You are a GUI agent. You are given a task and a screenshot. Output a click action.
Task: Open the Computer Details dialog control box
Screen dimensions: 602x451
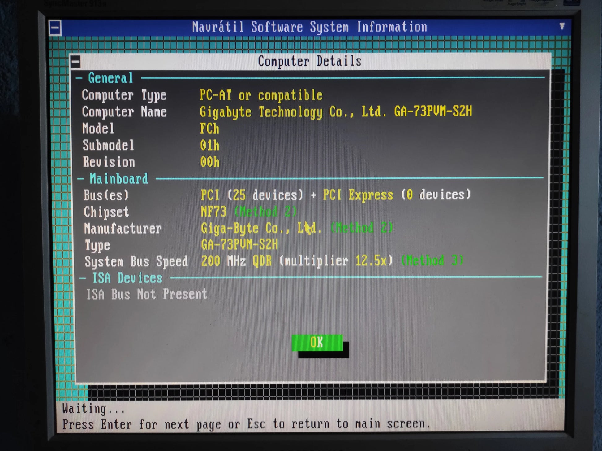click(75, 62)
